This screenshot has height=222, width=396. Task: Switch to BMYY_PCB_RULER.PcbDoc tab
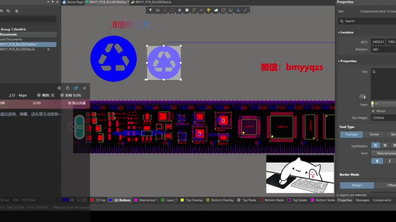click(x=107, y=2)
